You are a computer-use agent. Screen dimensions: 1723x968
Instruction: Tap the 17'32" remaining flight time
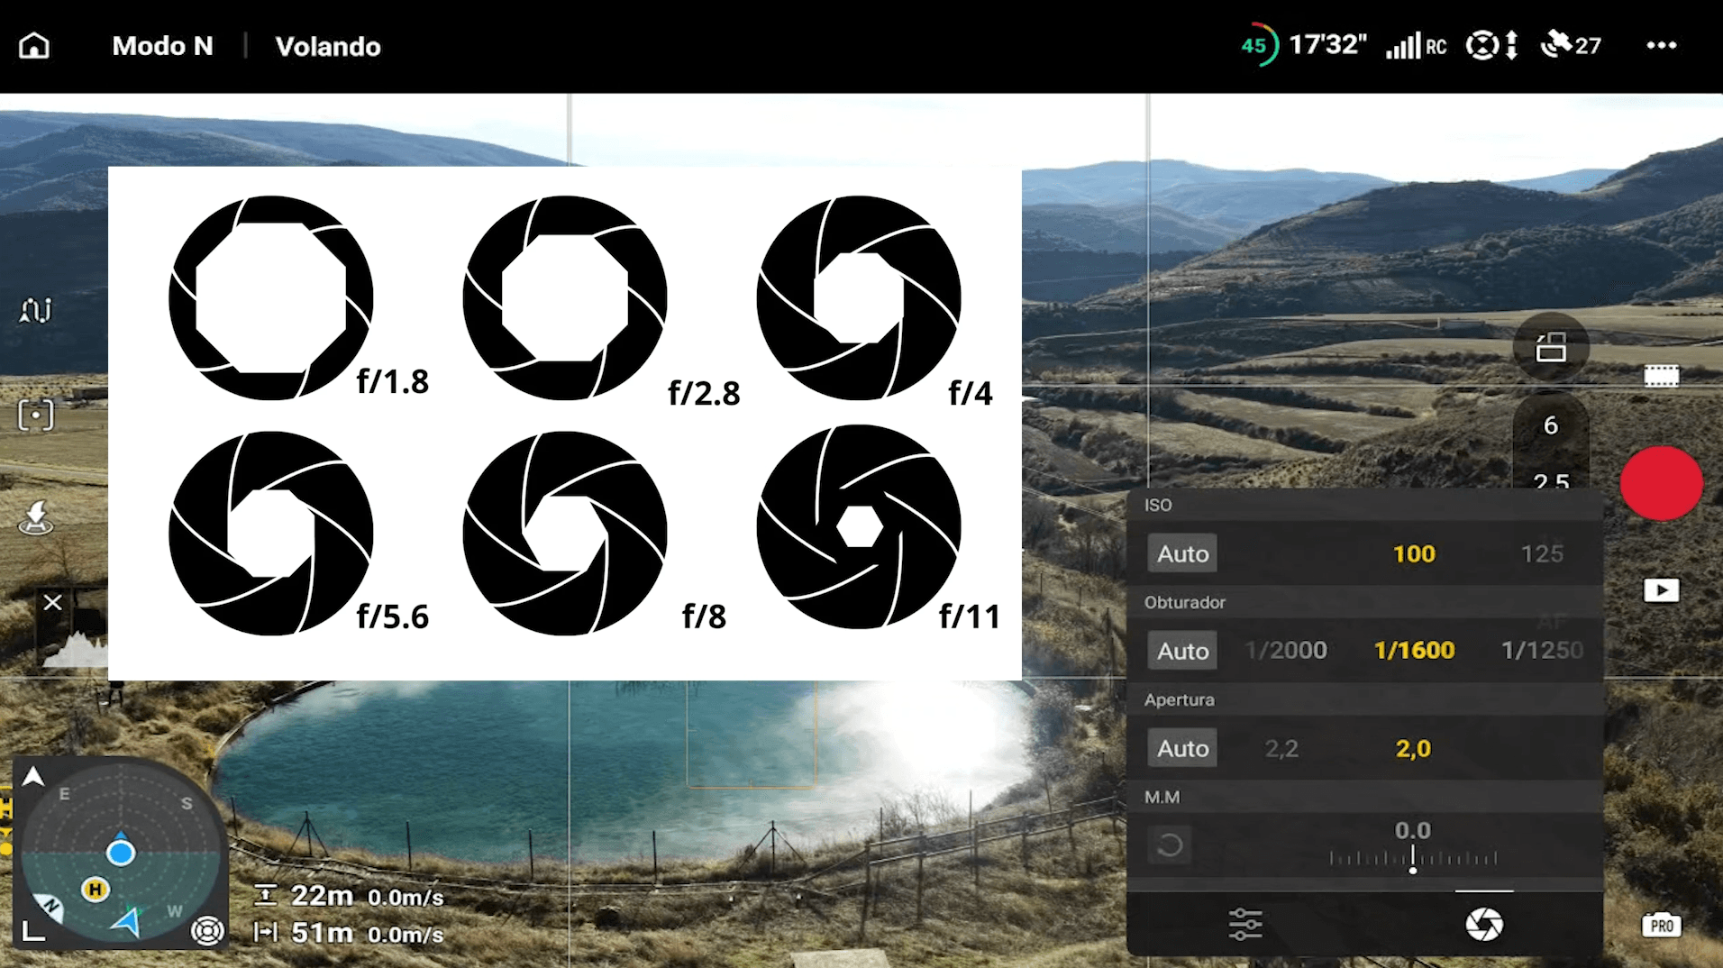point(1327,44)
